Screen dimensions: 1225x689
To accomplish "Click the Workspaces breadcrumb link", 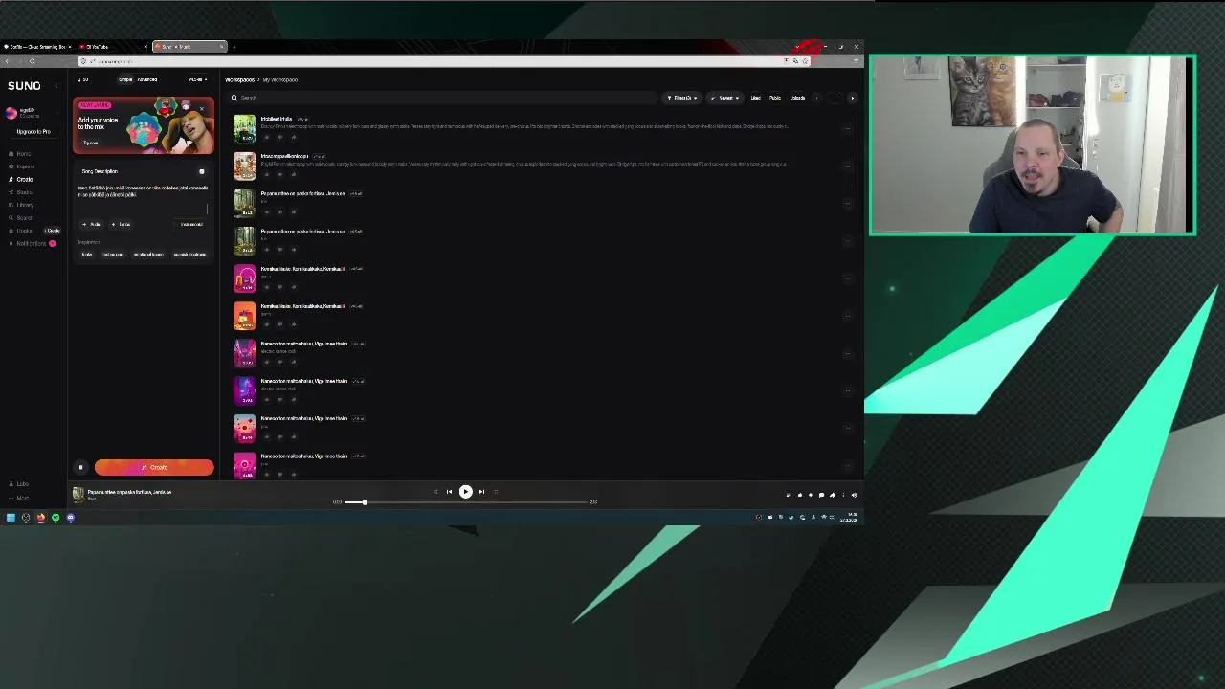I will coord(239,79).
